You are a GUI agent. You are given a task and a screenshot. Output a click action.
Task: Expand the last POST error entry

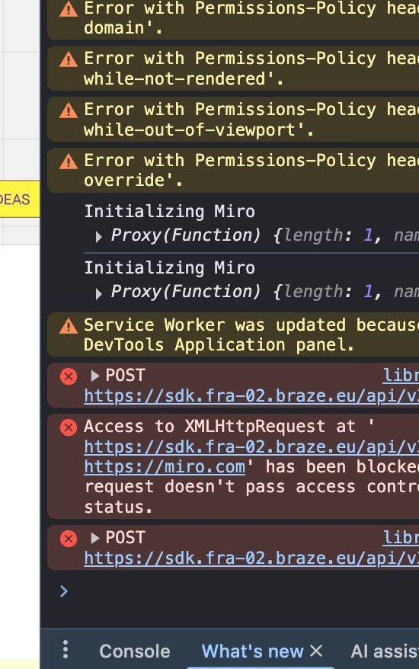point(95,538)
